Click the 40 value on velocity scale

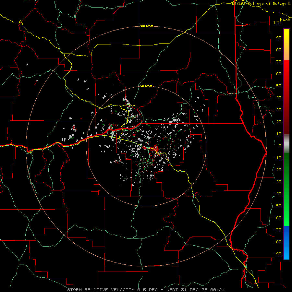pos(279,98)
